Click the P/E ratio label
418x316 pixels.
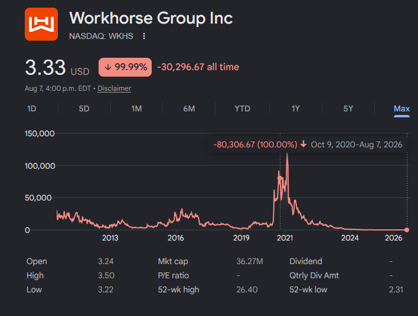tap(173, 275)
